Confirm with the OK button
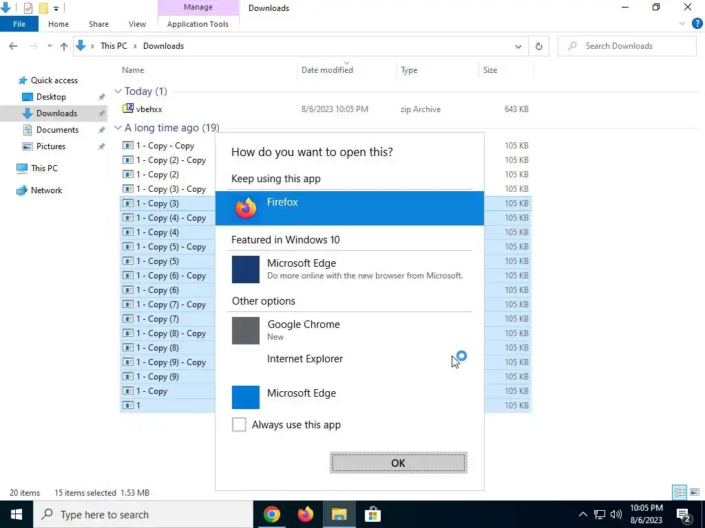 point(399,463)
